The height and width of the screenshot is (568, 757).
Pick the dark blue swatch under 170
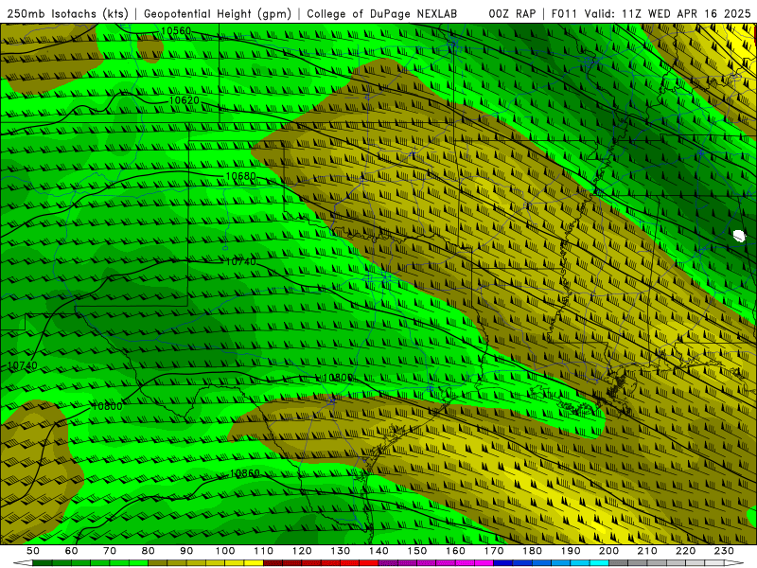503,563
